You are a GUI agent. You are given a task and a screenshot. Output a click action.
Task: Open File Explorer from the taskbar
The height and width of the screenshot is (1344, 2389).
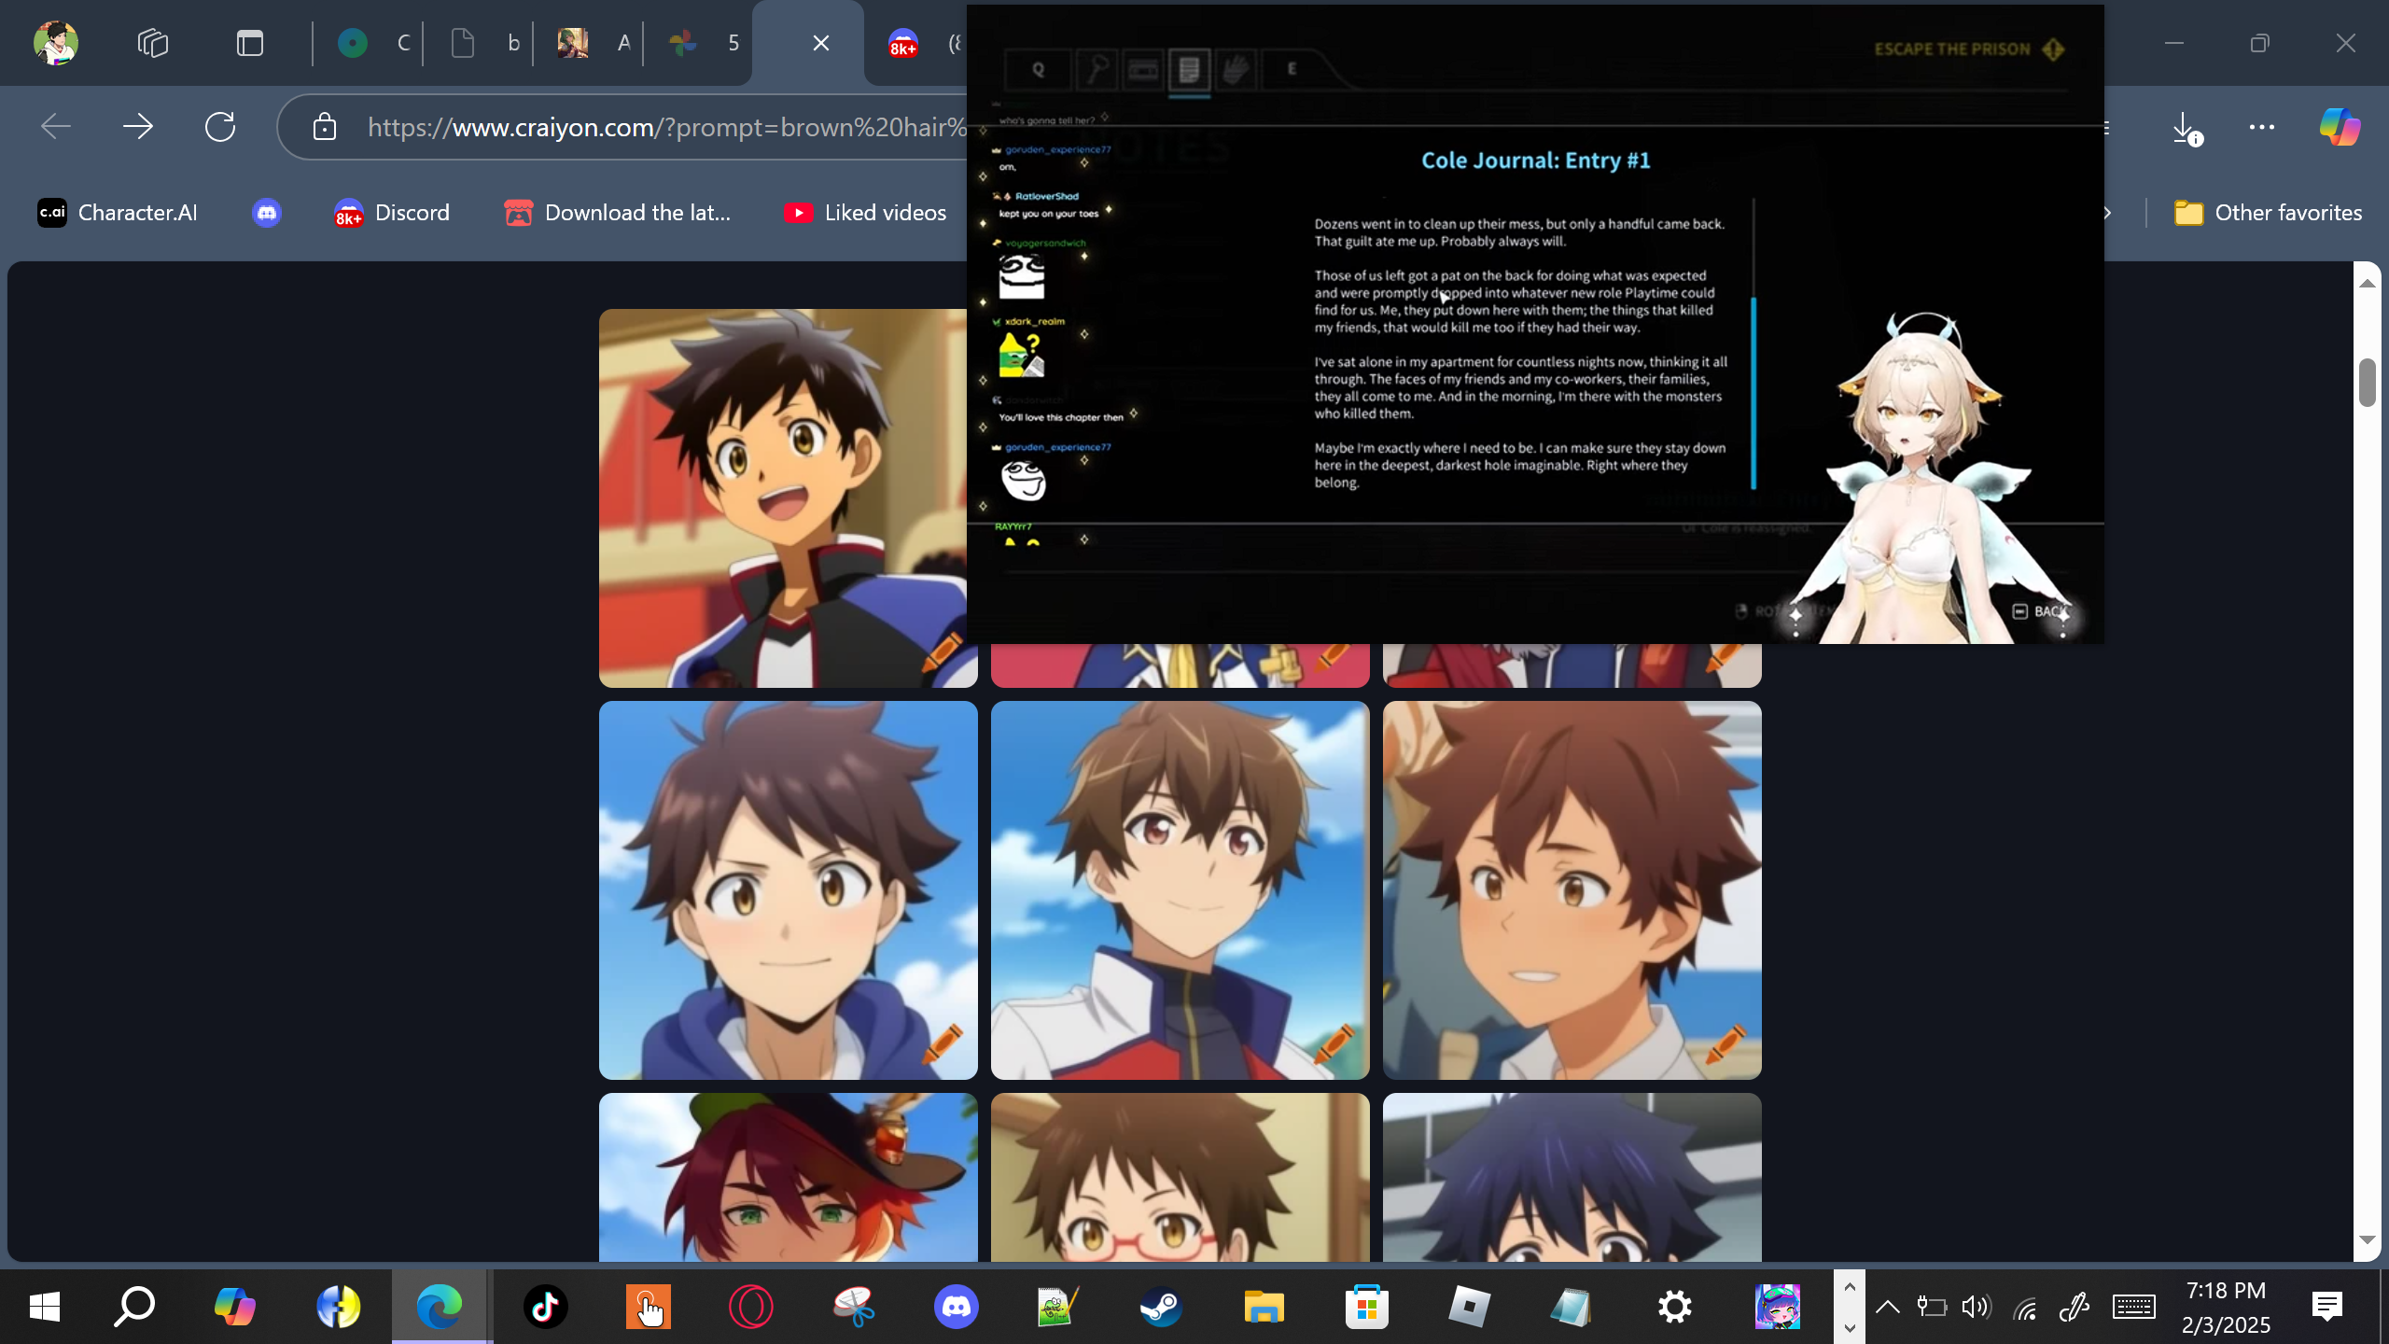pos(1264,1307)
